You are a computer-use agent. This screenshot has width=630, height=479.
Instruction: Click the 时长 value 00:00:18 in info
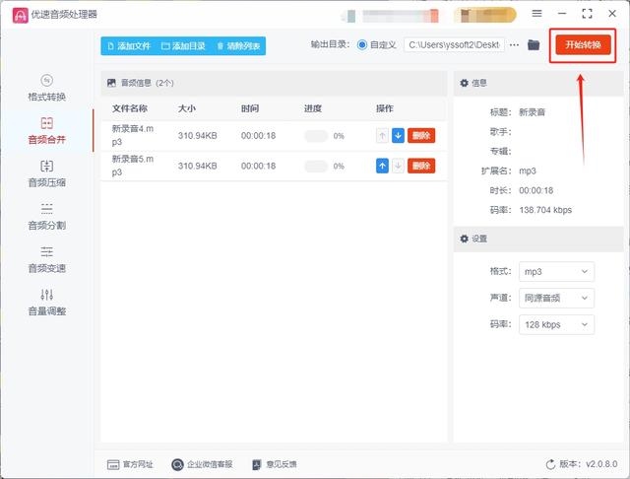tap(535, 190)
